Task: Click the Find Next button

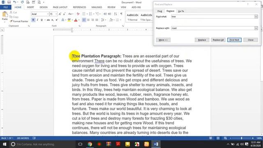Action: (234, 40)
